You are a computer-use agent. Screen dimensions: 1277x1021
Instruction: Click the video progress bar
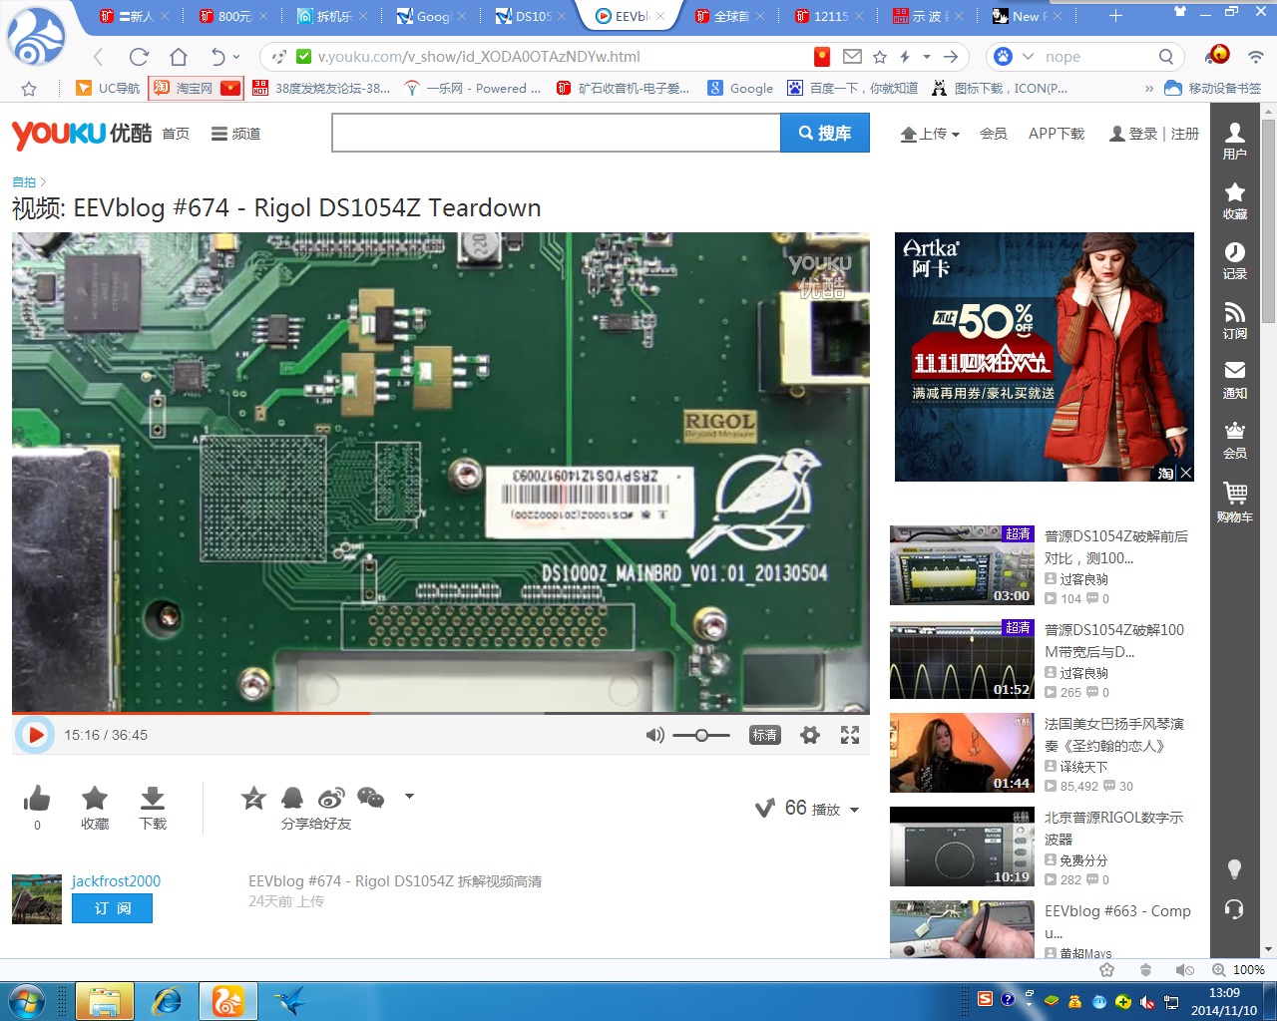click(441, 713)
